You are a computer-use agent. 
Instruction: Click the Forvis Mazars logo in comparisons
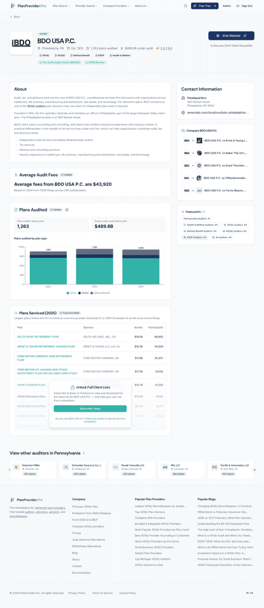pos(199,190)
